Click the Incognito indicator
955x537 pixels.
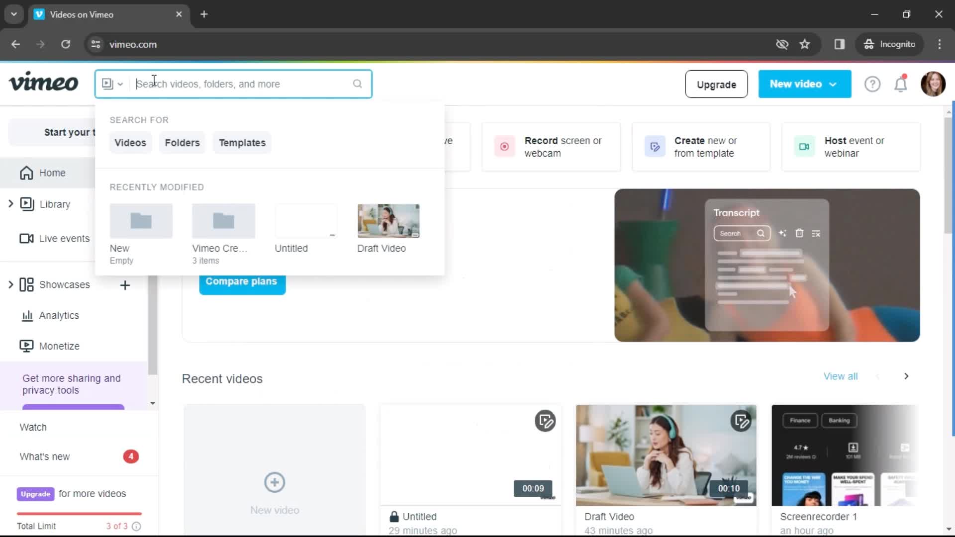[889, 44]
